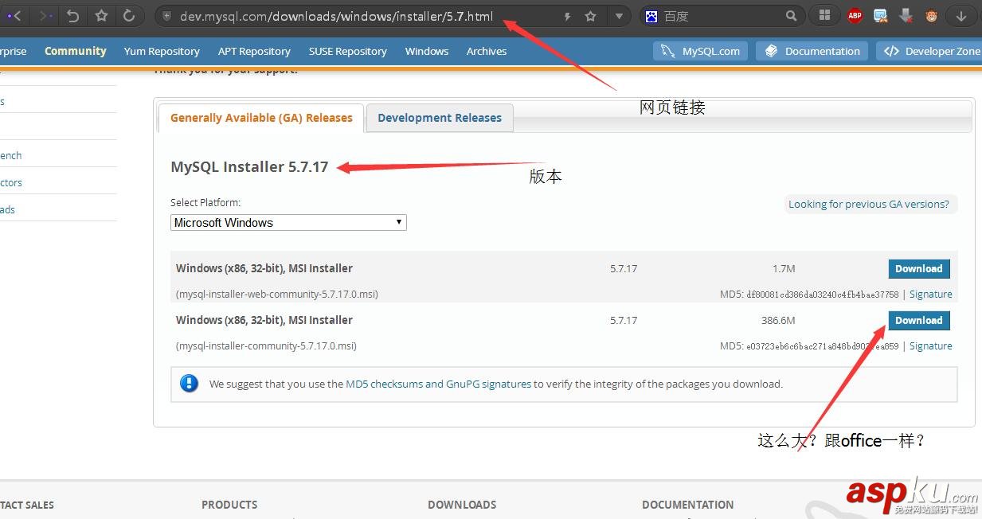This screenshot has height=519, width=982.
Task: Click the star icon beside the reload button
Action: [101, 16]
